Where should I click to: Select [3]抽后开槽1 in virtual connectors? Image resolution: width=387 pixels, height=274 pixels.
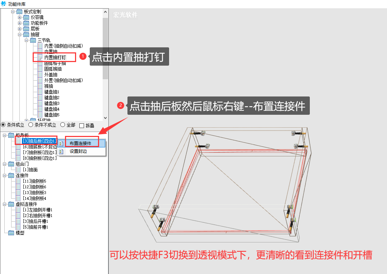35,221
